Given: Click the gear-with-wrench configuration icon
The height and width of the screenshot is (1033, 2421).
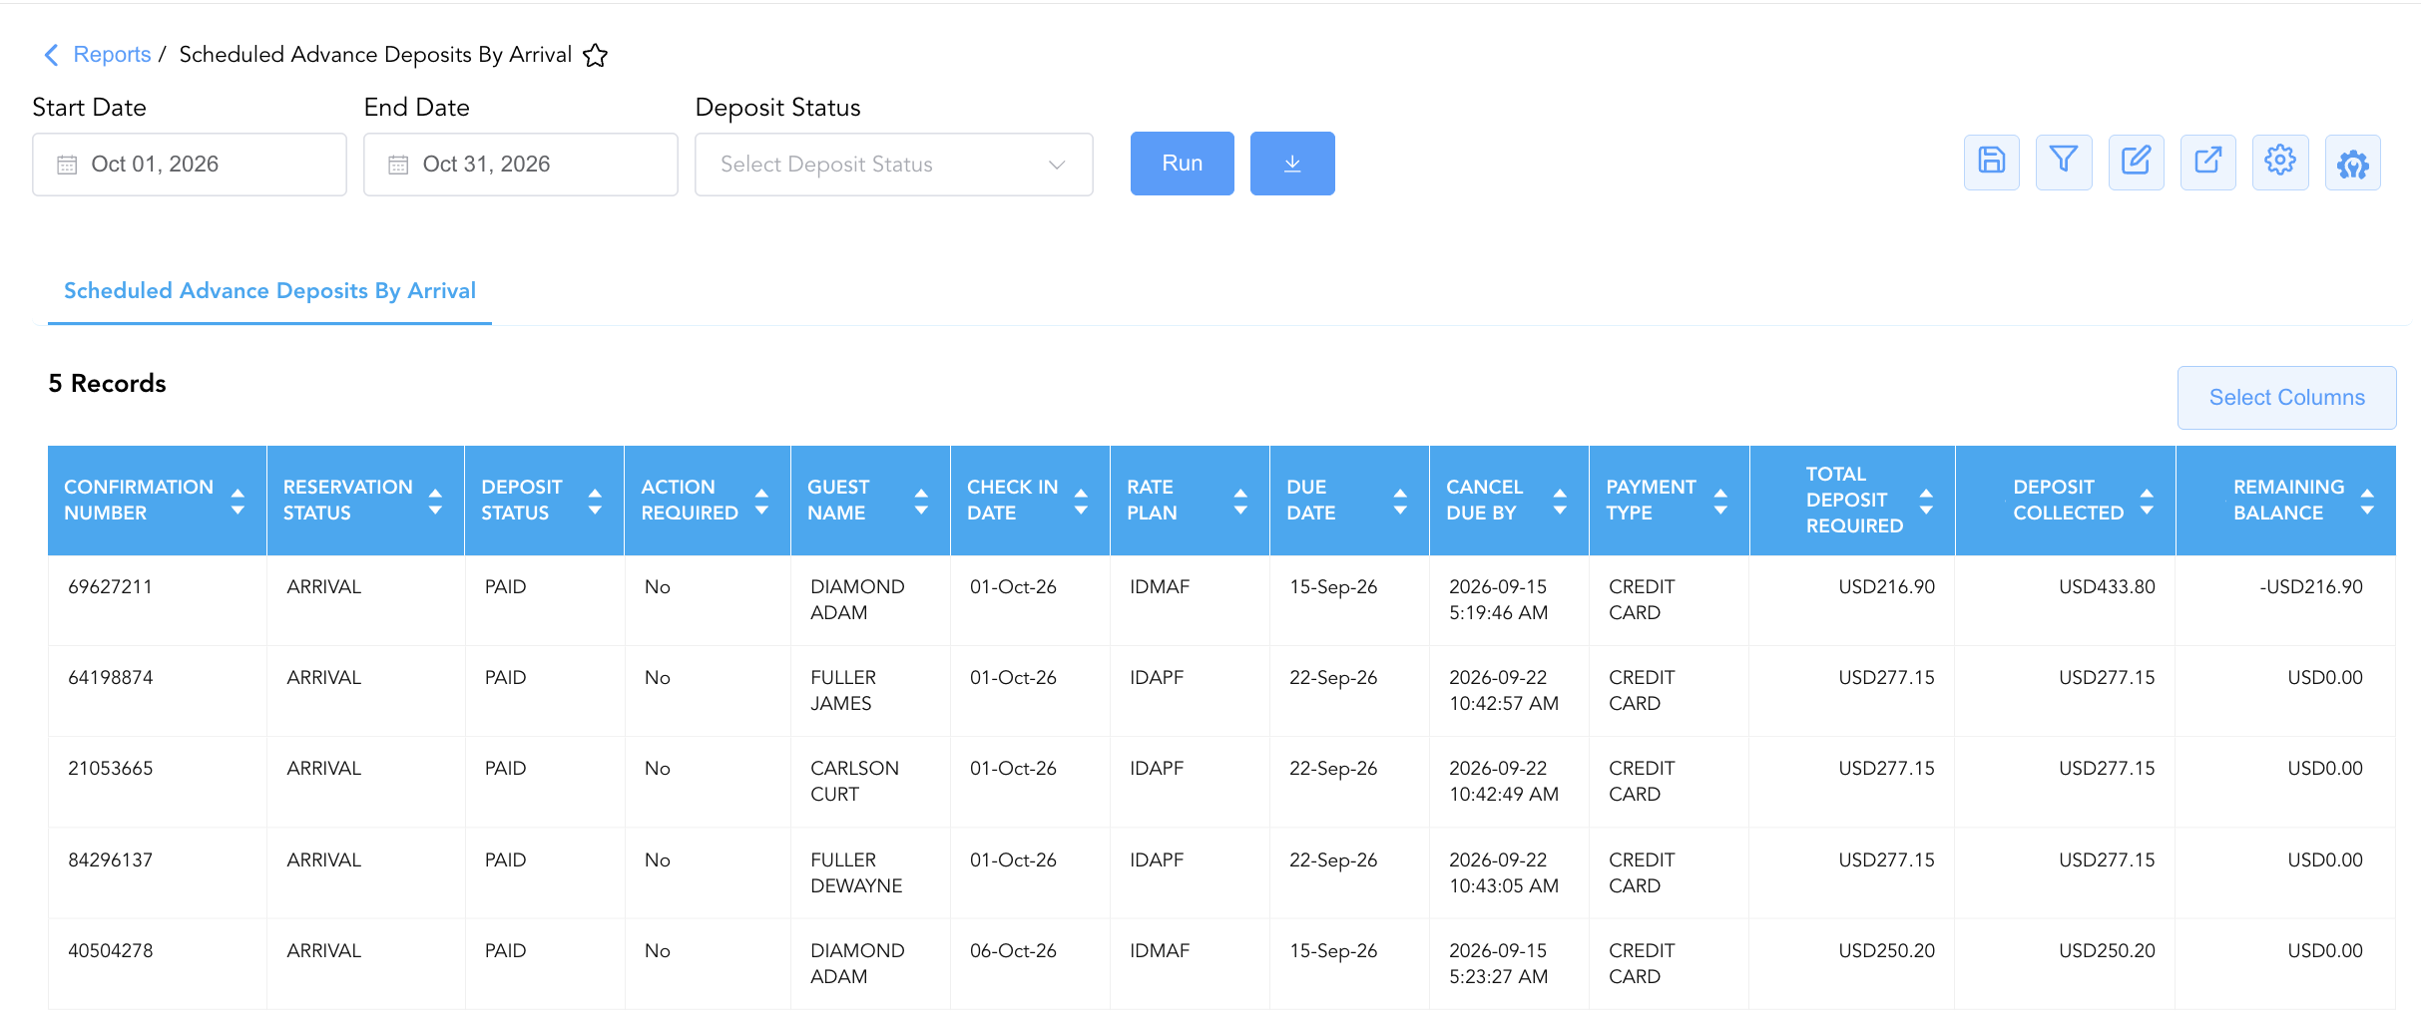Looking at the screenshot, I should (2353, 163).
